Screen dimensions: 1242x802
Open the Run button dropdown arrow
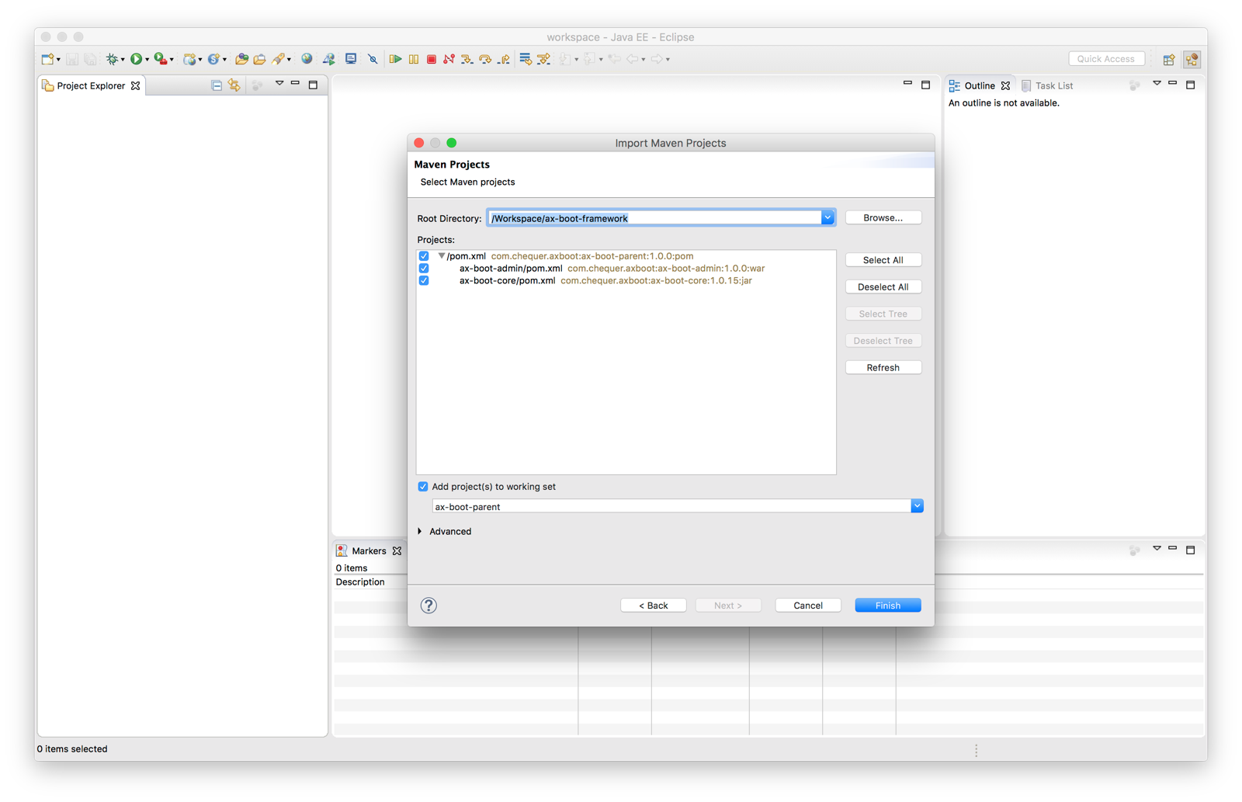[x=147, y=60]
